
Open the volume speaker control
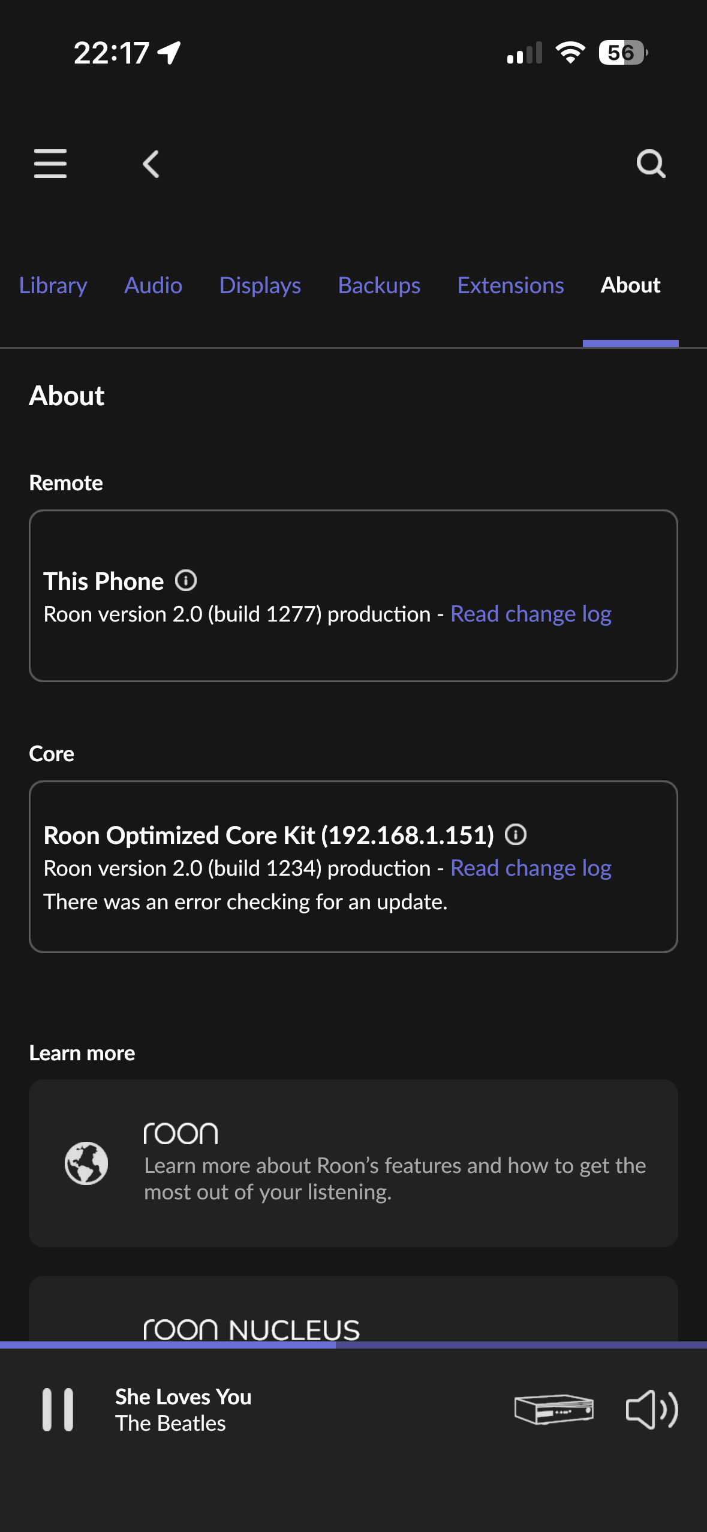click(651, 1409)
